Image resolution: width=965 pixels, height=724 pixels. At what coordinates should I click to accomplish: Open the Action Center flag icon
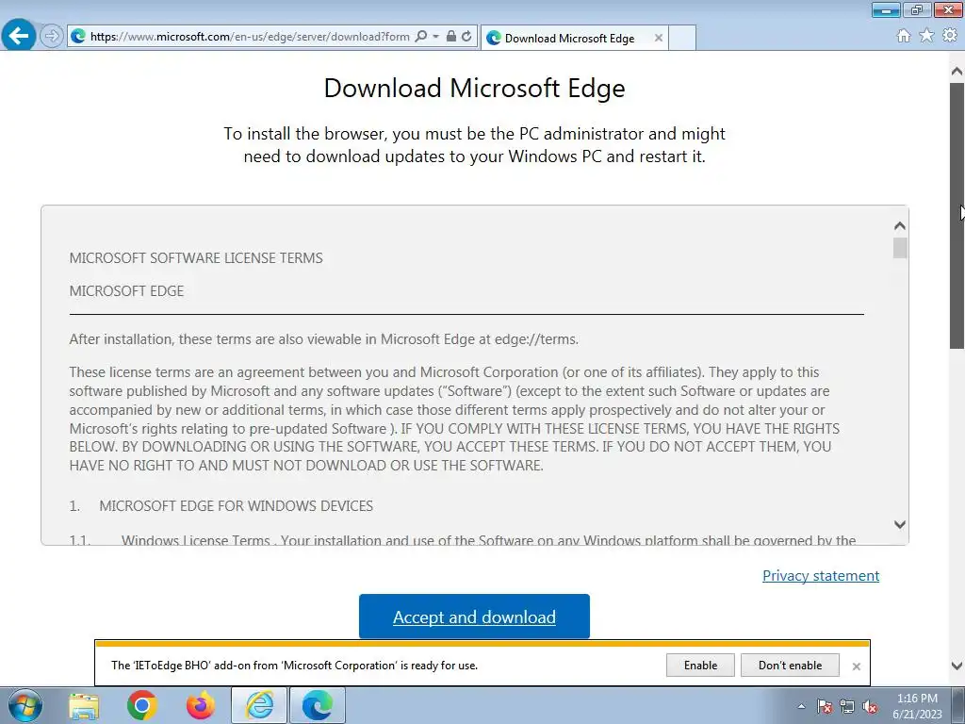tap(825, 706)
